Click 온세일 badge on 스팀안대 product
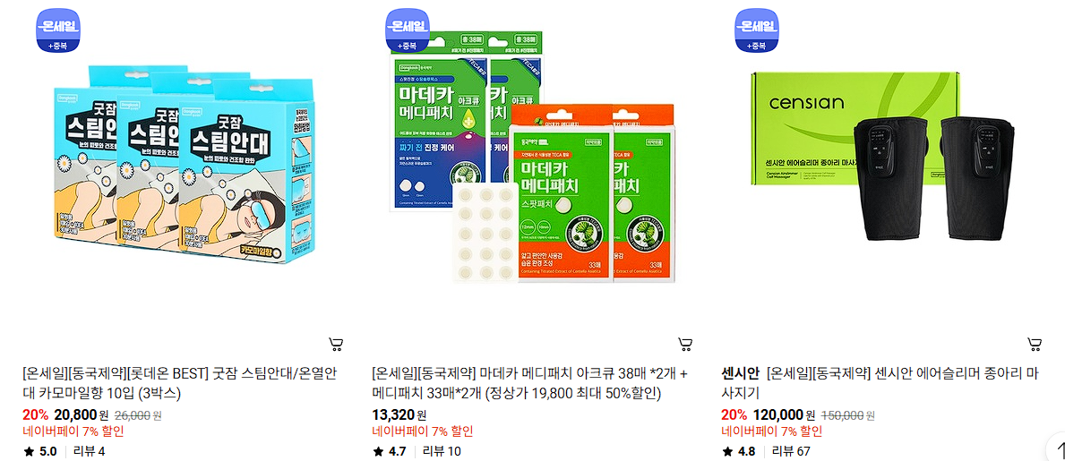This screenshot has width=1065, height=461. 57,30
